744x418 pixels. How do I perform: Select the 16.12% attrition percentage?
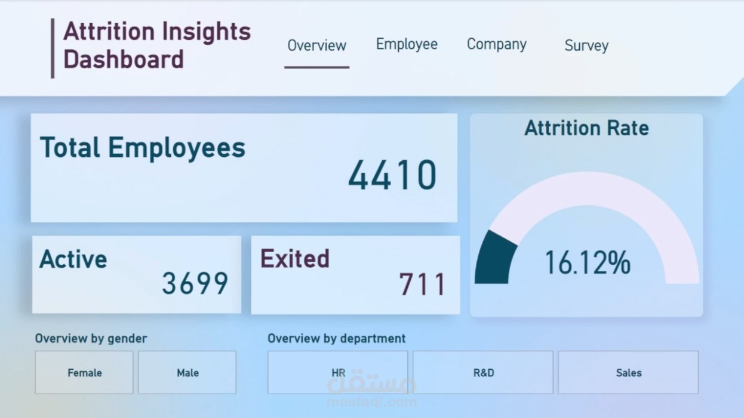(x=588, y=262)
